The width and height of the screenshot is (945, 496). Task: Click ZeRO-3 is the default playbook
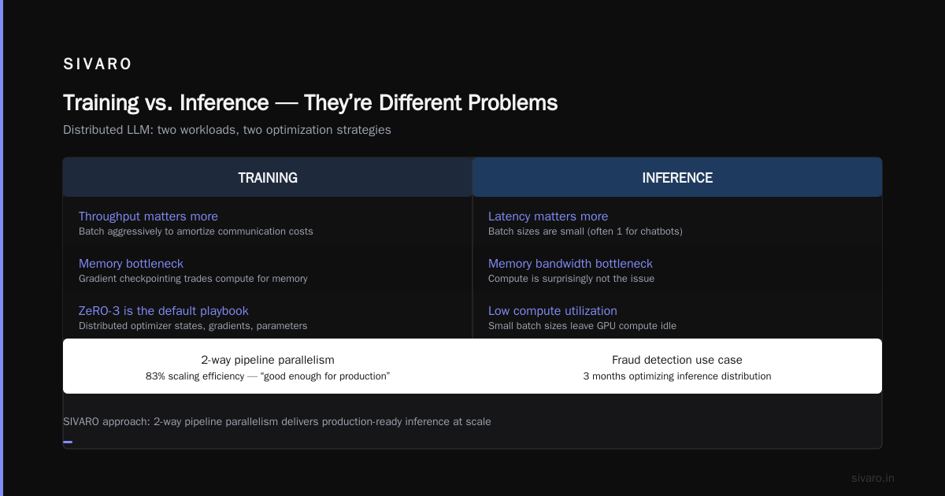point(164,311)
